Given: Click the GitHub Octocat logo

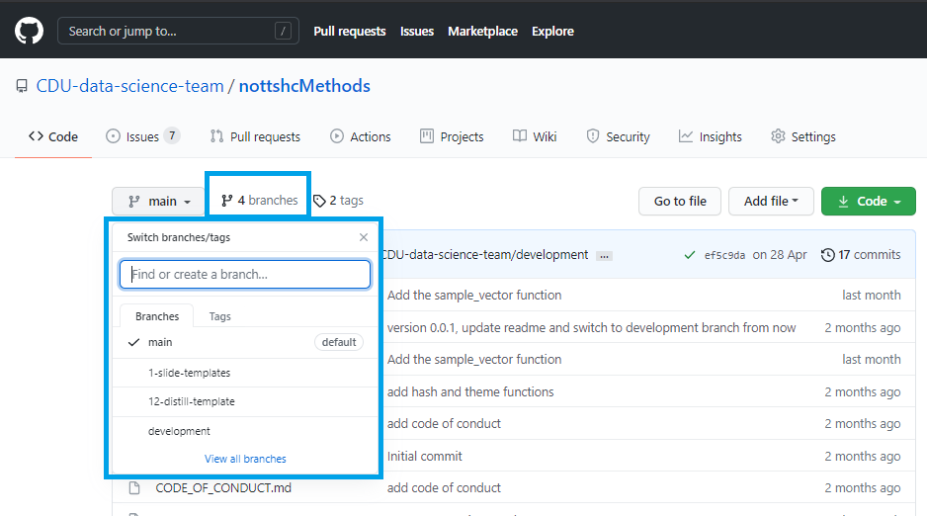Looking at the screenshot, I should click(29, 31).
